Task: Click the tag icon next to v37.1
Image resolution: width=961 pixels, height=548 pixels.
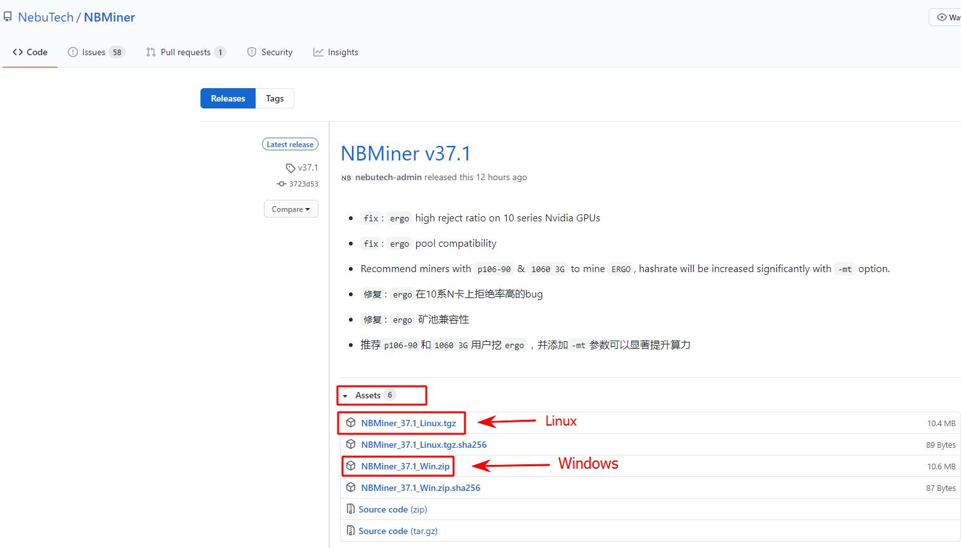Action: point(291,168)
